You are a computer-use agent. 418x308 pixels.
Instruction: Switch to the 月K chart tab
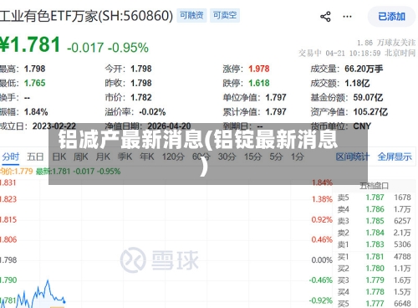coord(103,157)
